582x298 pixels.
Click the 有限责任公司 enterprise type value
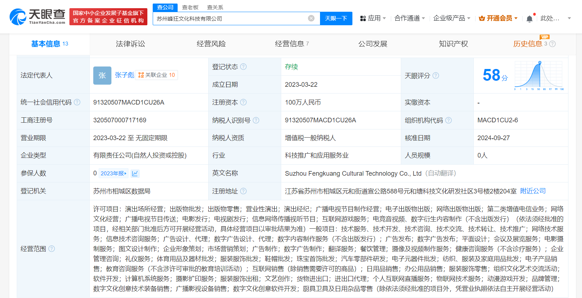(x=140, y=155)
